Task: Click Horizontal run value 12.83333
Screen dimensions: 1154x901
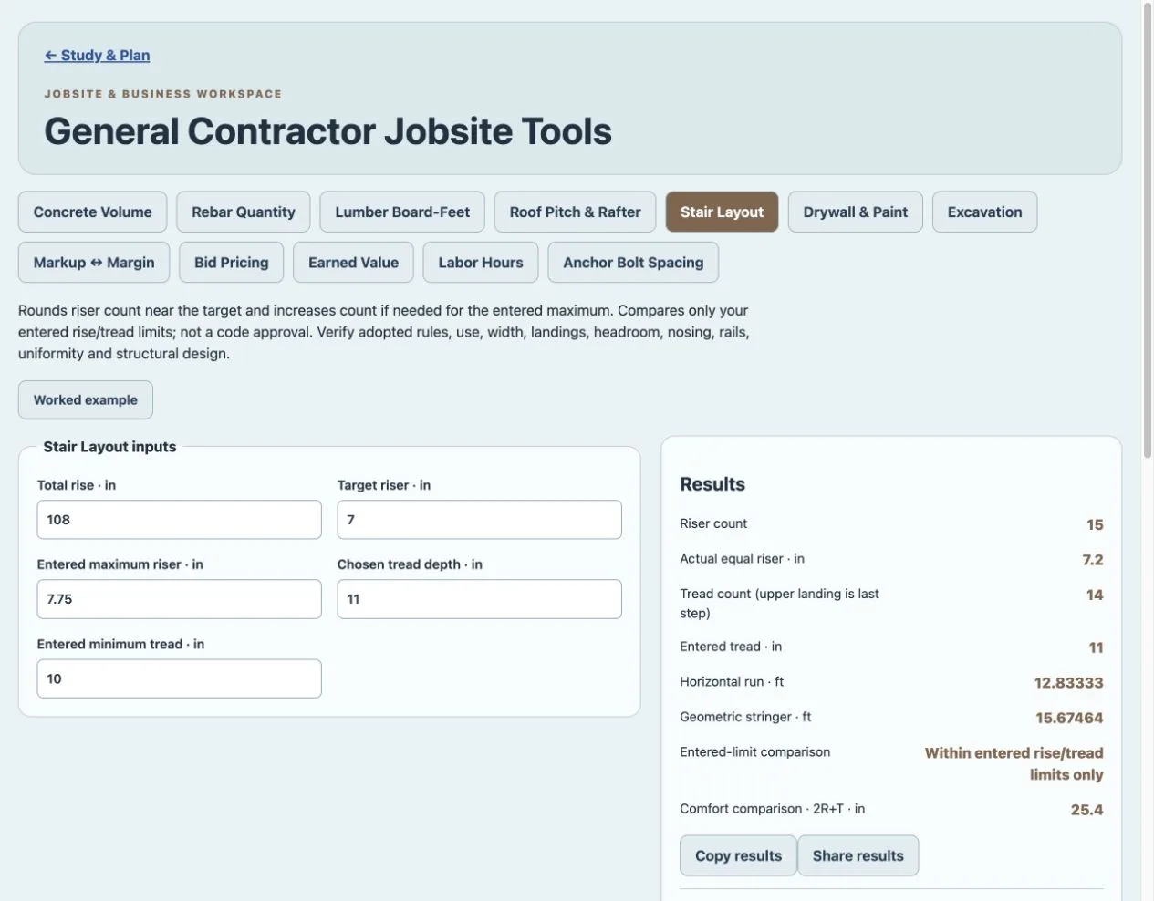Action: point(1068,682)
